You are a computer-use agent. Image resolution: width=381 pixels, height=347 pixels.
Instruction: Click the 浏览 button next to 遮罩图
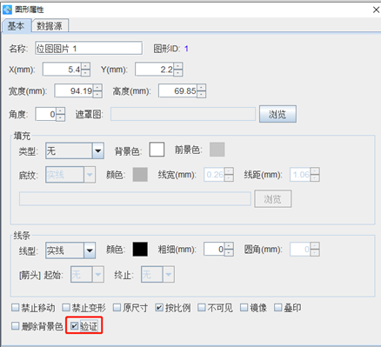(x=277, y=114)
